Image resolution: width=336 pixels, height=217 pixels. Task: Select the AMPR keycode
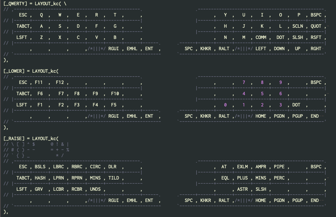click(261, 167)
